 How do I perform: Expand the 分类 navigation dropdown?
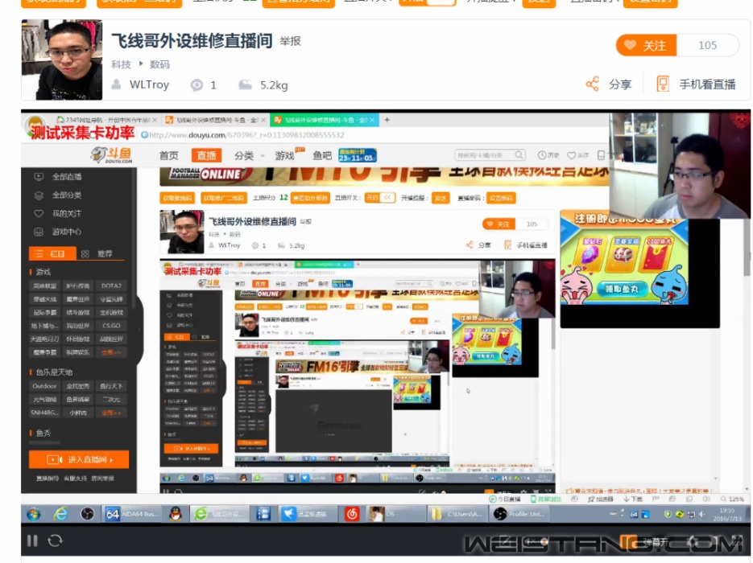[x=248, y=156]
